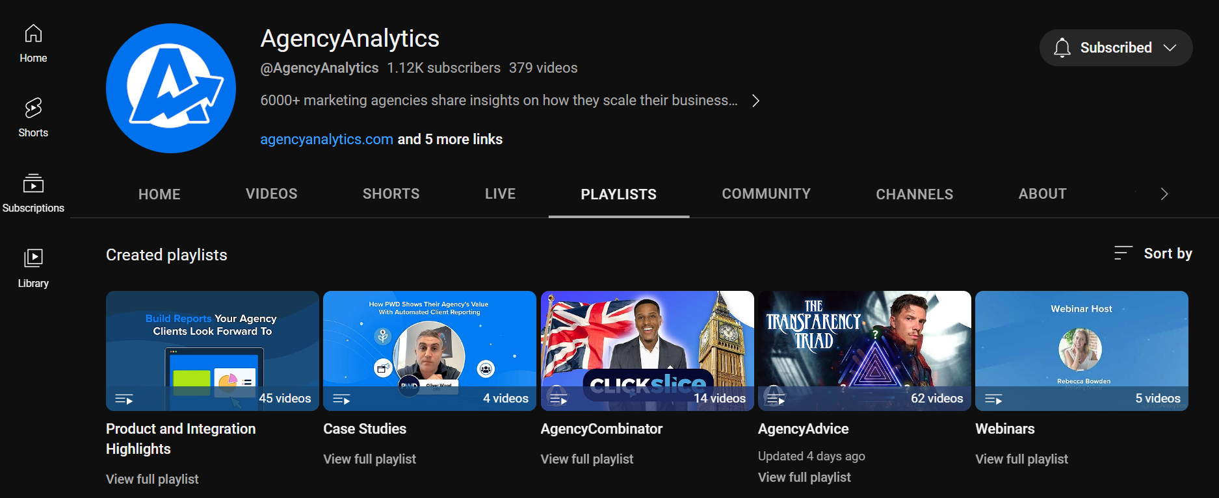Click the '1.12K subscribers' text
This screenshot has height=498, width=1219.
pyautogui.click(x=443, y=68)
